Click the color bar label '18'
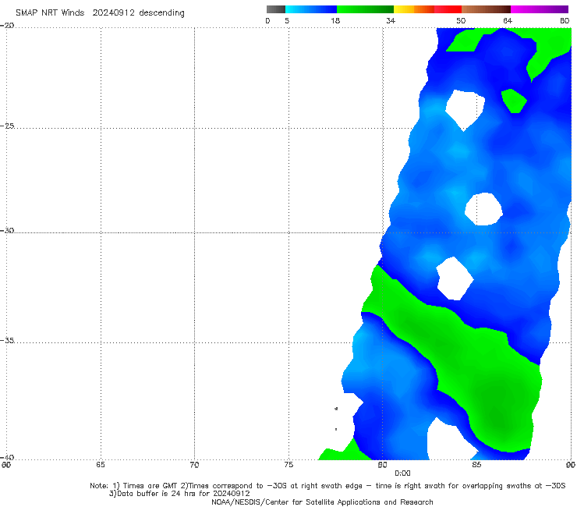Viewport: 577px width, 507px height. point(335,20)
